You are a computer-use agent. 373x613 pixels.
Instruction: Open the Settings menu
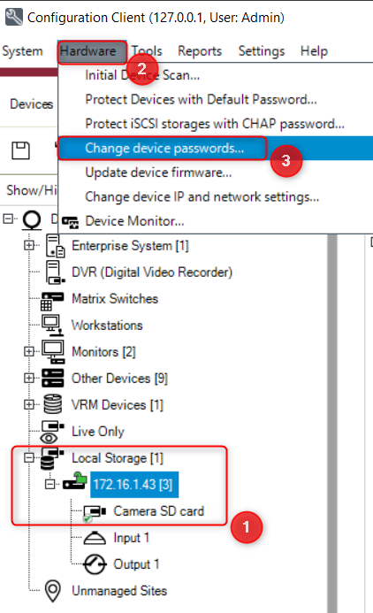262,51
